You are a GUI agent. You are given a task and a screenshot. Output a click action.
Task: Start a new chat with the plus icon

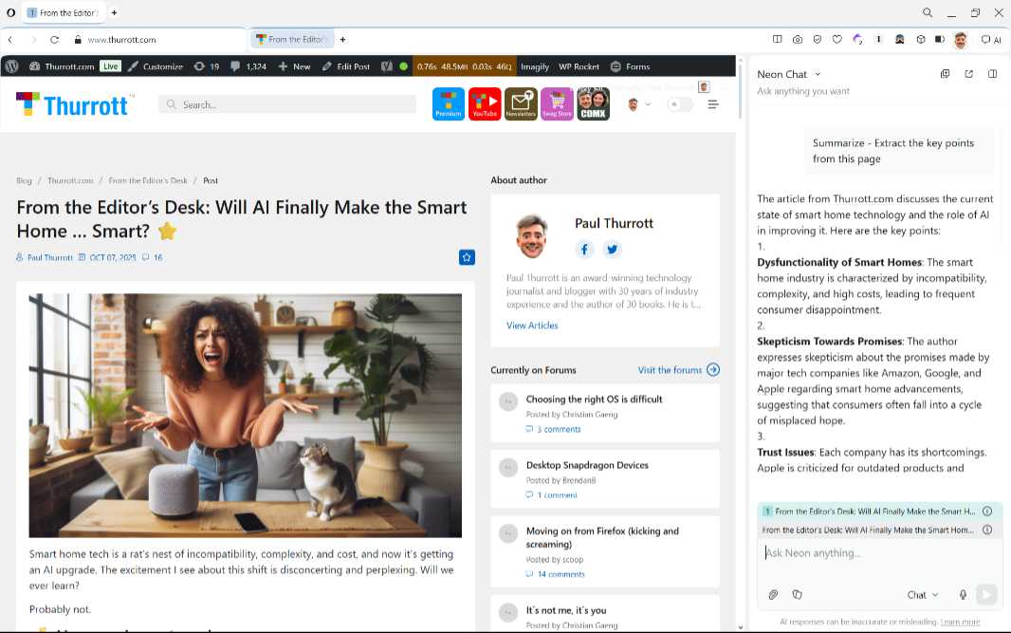946,74
